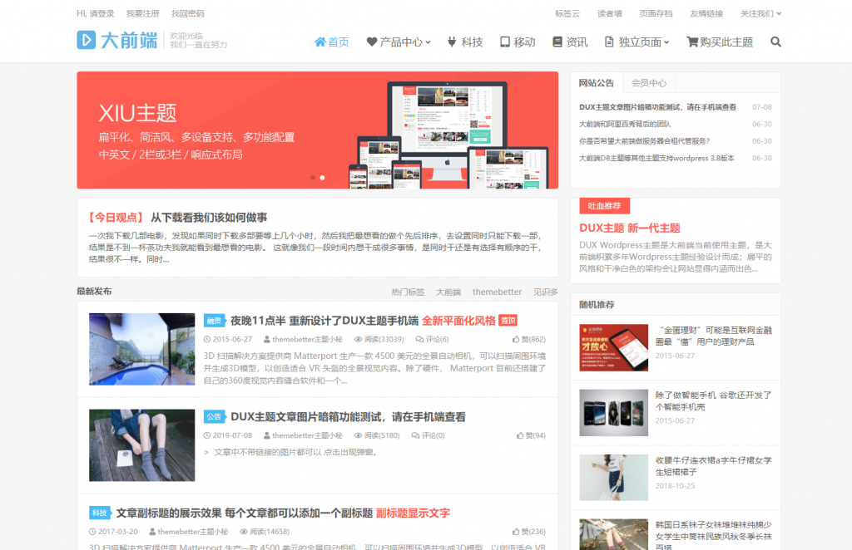Screen dimensions: 852x550
Task: Open article 文章副标题的展示效果 title
Action: pyautogui.click(x=283, y=513)
